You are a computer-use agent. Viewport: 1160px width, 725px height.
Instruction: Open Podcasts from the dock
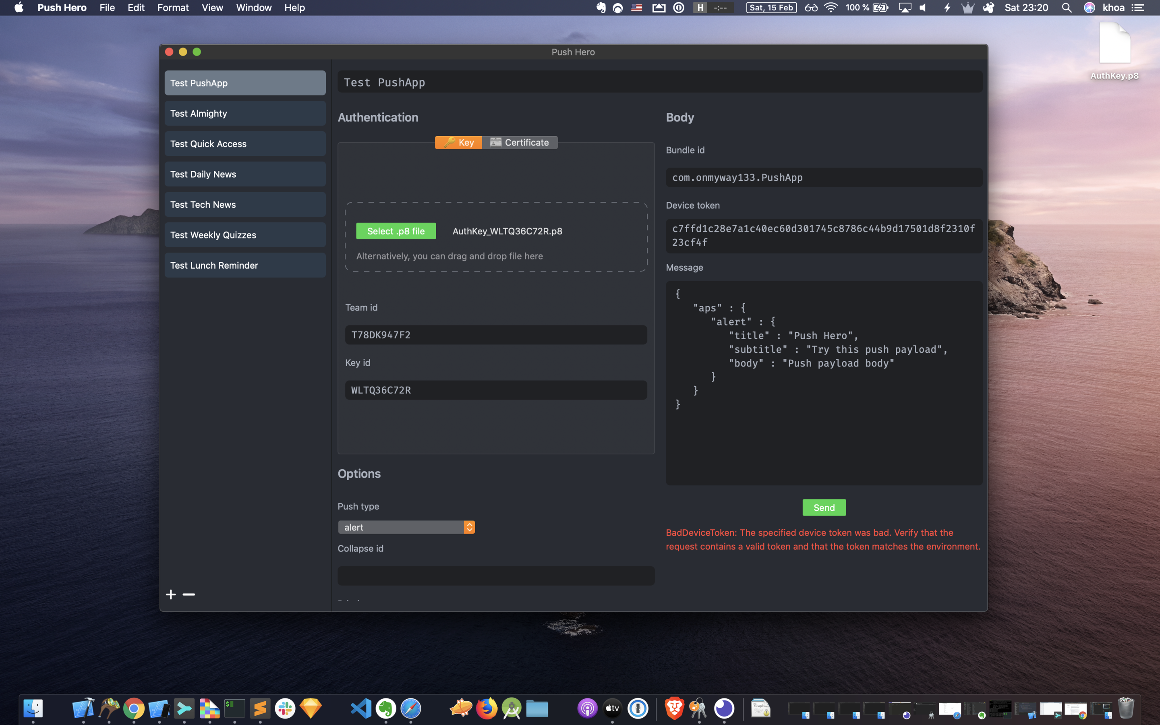587,708
